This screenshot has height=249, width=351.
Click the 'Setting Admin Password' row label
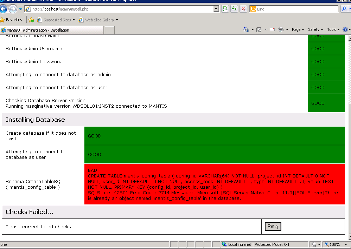[x=33, y=62]
